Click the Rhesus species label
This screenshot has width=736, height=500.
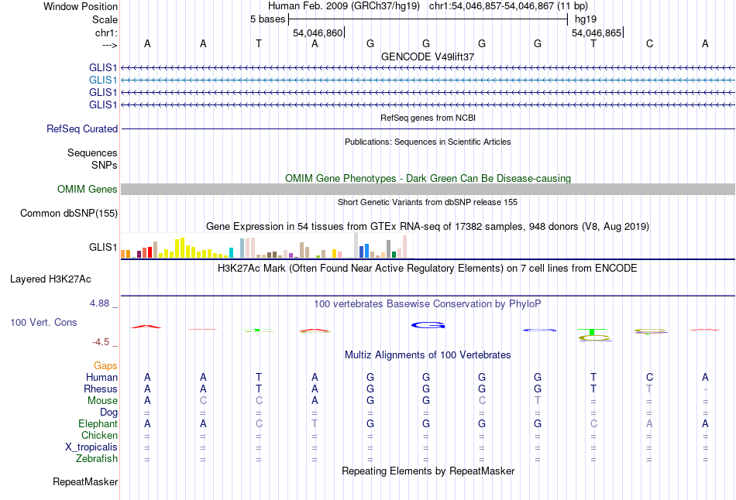101,389
